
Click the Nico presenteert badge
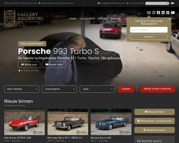click(32, 44)
